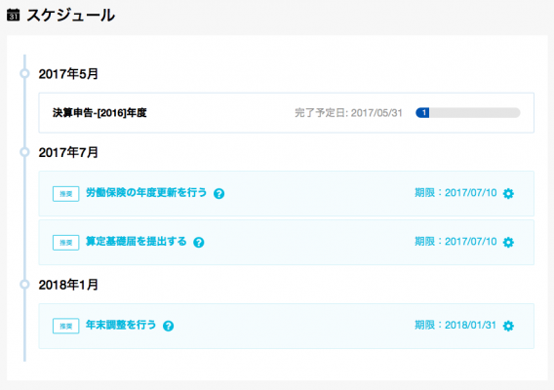Click the 2017年7月 timeline marker circle
Image resolution: width=554 pixels, height=390 pixels.
click(x=24, y=152)
